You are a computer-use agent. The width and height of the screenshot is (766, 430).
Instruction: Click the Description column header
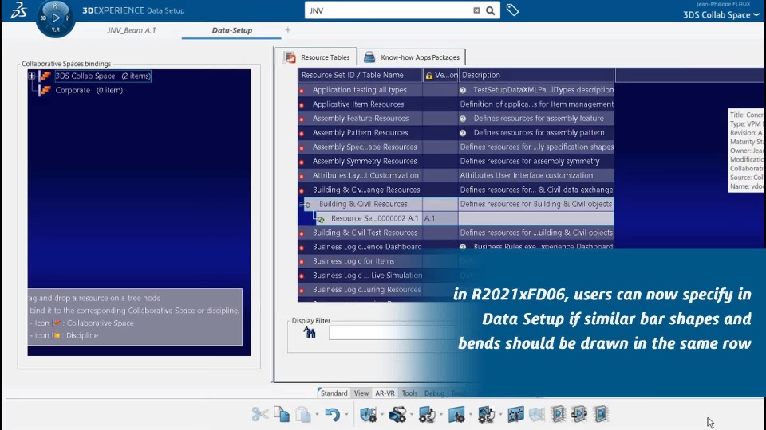pos(536,75)
